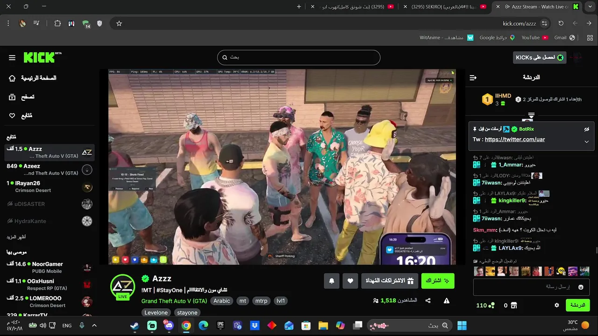
Task: Open the YouTube bookmark
Action: point(534,37)
